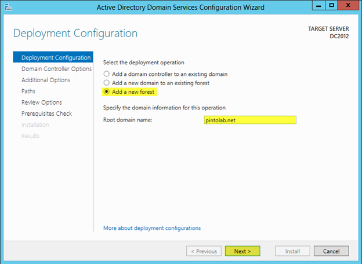This screenshot has height=264, width=362.
Task: Minimize the wizard window
Action: (x=318, y=5)
